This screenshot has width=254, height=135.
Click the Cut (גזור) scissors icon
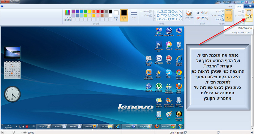[x=243, y=11]
